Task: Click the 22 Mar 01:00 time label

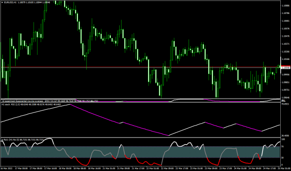Action: pos(153,168)
